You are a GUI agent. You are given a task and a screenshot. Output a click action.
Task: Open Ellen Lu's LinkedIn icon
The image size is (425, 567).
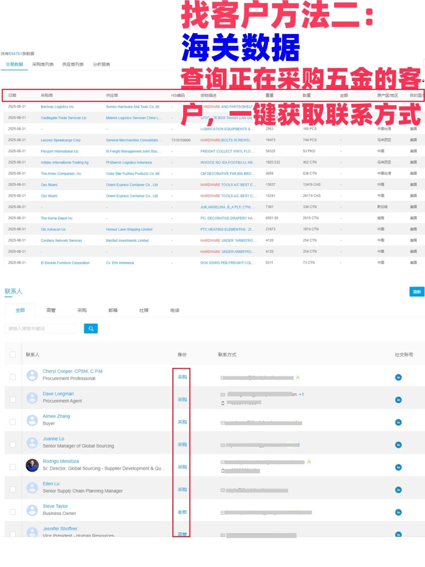(x=398, y=490)
